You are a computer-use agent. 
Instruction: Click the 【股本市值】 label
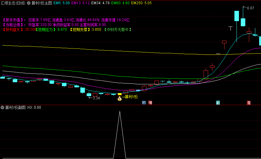click(x=13, y=20)
